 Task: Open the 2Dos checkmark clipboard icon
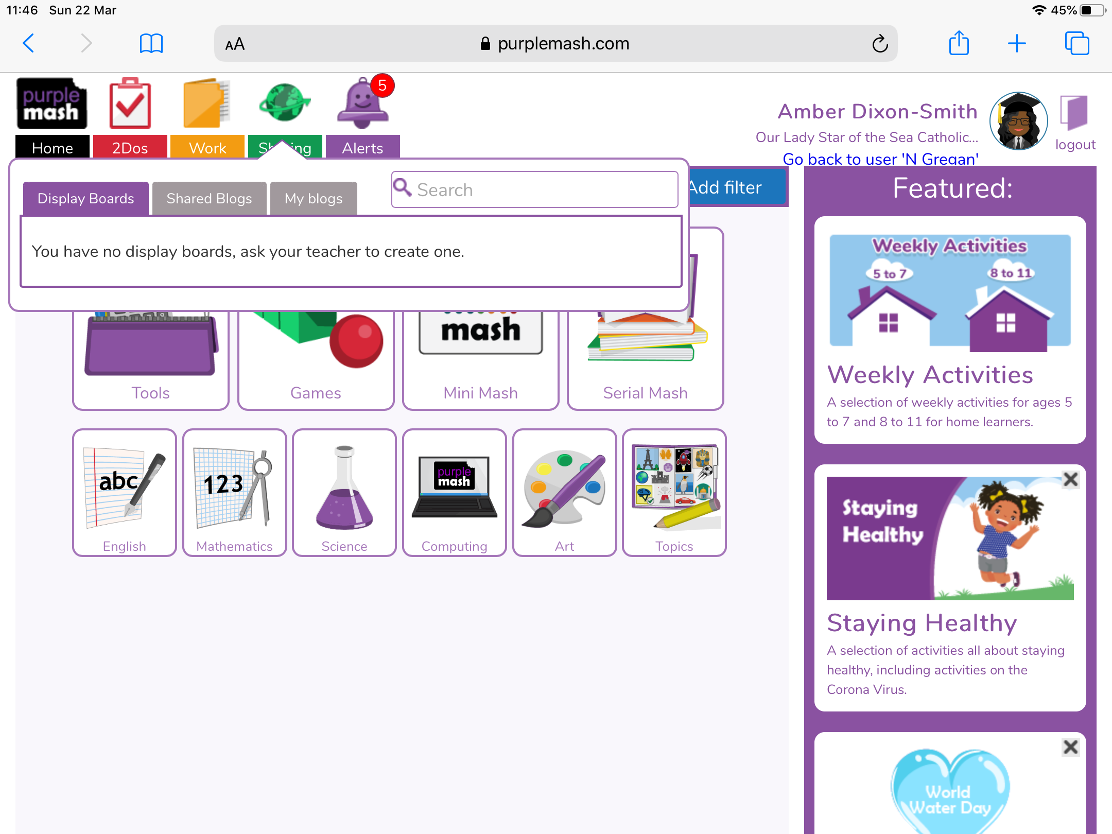[x=130, y=104]
